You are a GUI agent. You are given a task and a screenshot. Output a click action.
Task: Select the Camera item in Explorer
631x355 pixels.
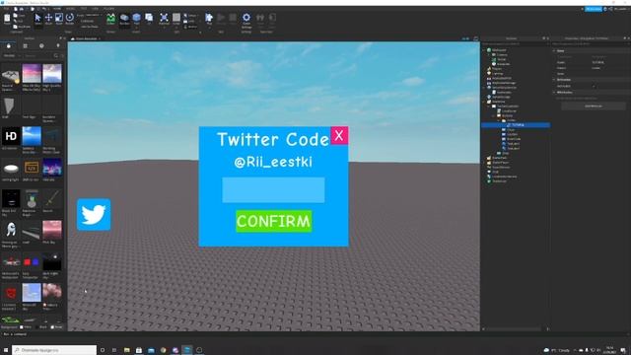pyautogui.click(x=502, y=55)
